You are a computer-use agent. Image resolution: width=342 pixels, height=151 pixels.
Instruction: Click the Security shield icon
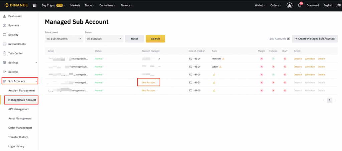[4, 35]
